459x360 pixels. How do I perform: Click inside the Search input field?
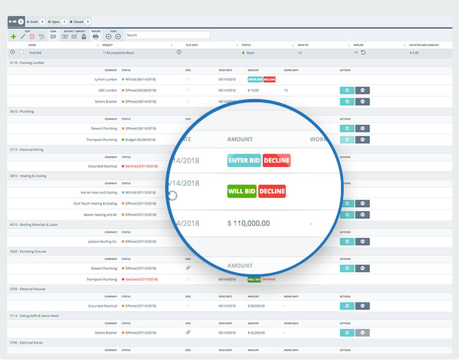(x=166, y=35)
